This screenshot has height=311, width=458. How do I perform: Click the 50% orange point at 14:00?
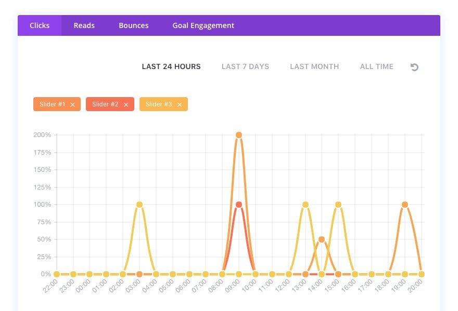[x=322, y=239]
